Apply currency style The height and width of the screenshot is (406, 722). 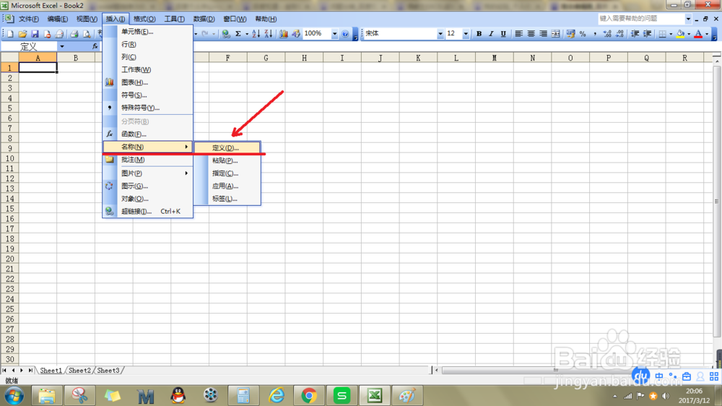pyautogui.click(x=570, y=34)
